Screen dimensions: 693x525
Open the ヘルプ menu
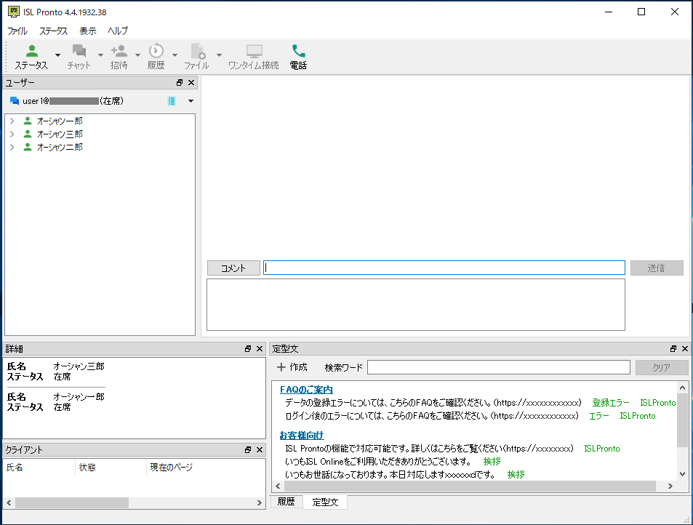(118, 31)
